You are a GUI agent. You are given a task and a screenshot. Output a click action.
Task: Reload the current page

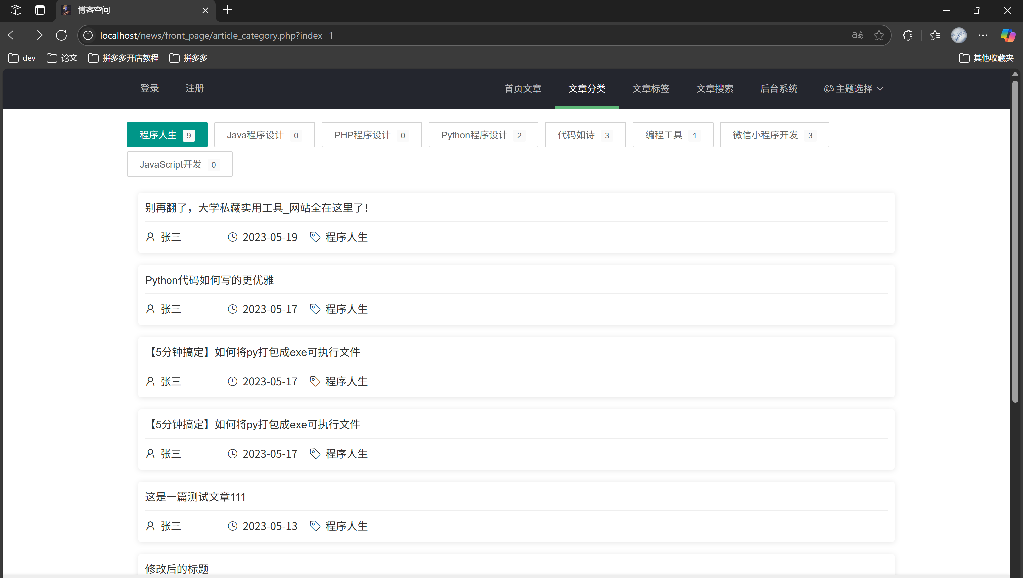coord(61,35)
